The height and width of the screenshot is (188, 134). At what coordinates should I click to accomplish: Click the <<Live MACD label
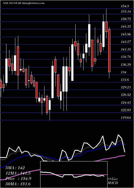pyautogui.click(x=113, y=181)
